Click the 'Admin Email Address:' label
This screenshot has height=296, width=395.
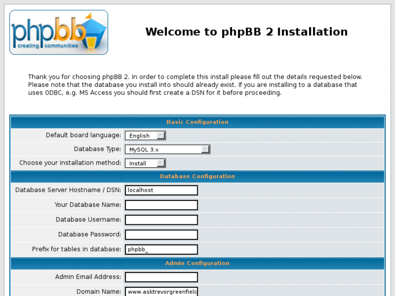[88, 277]
